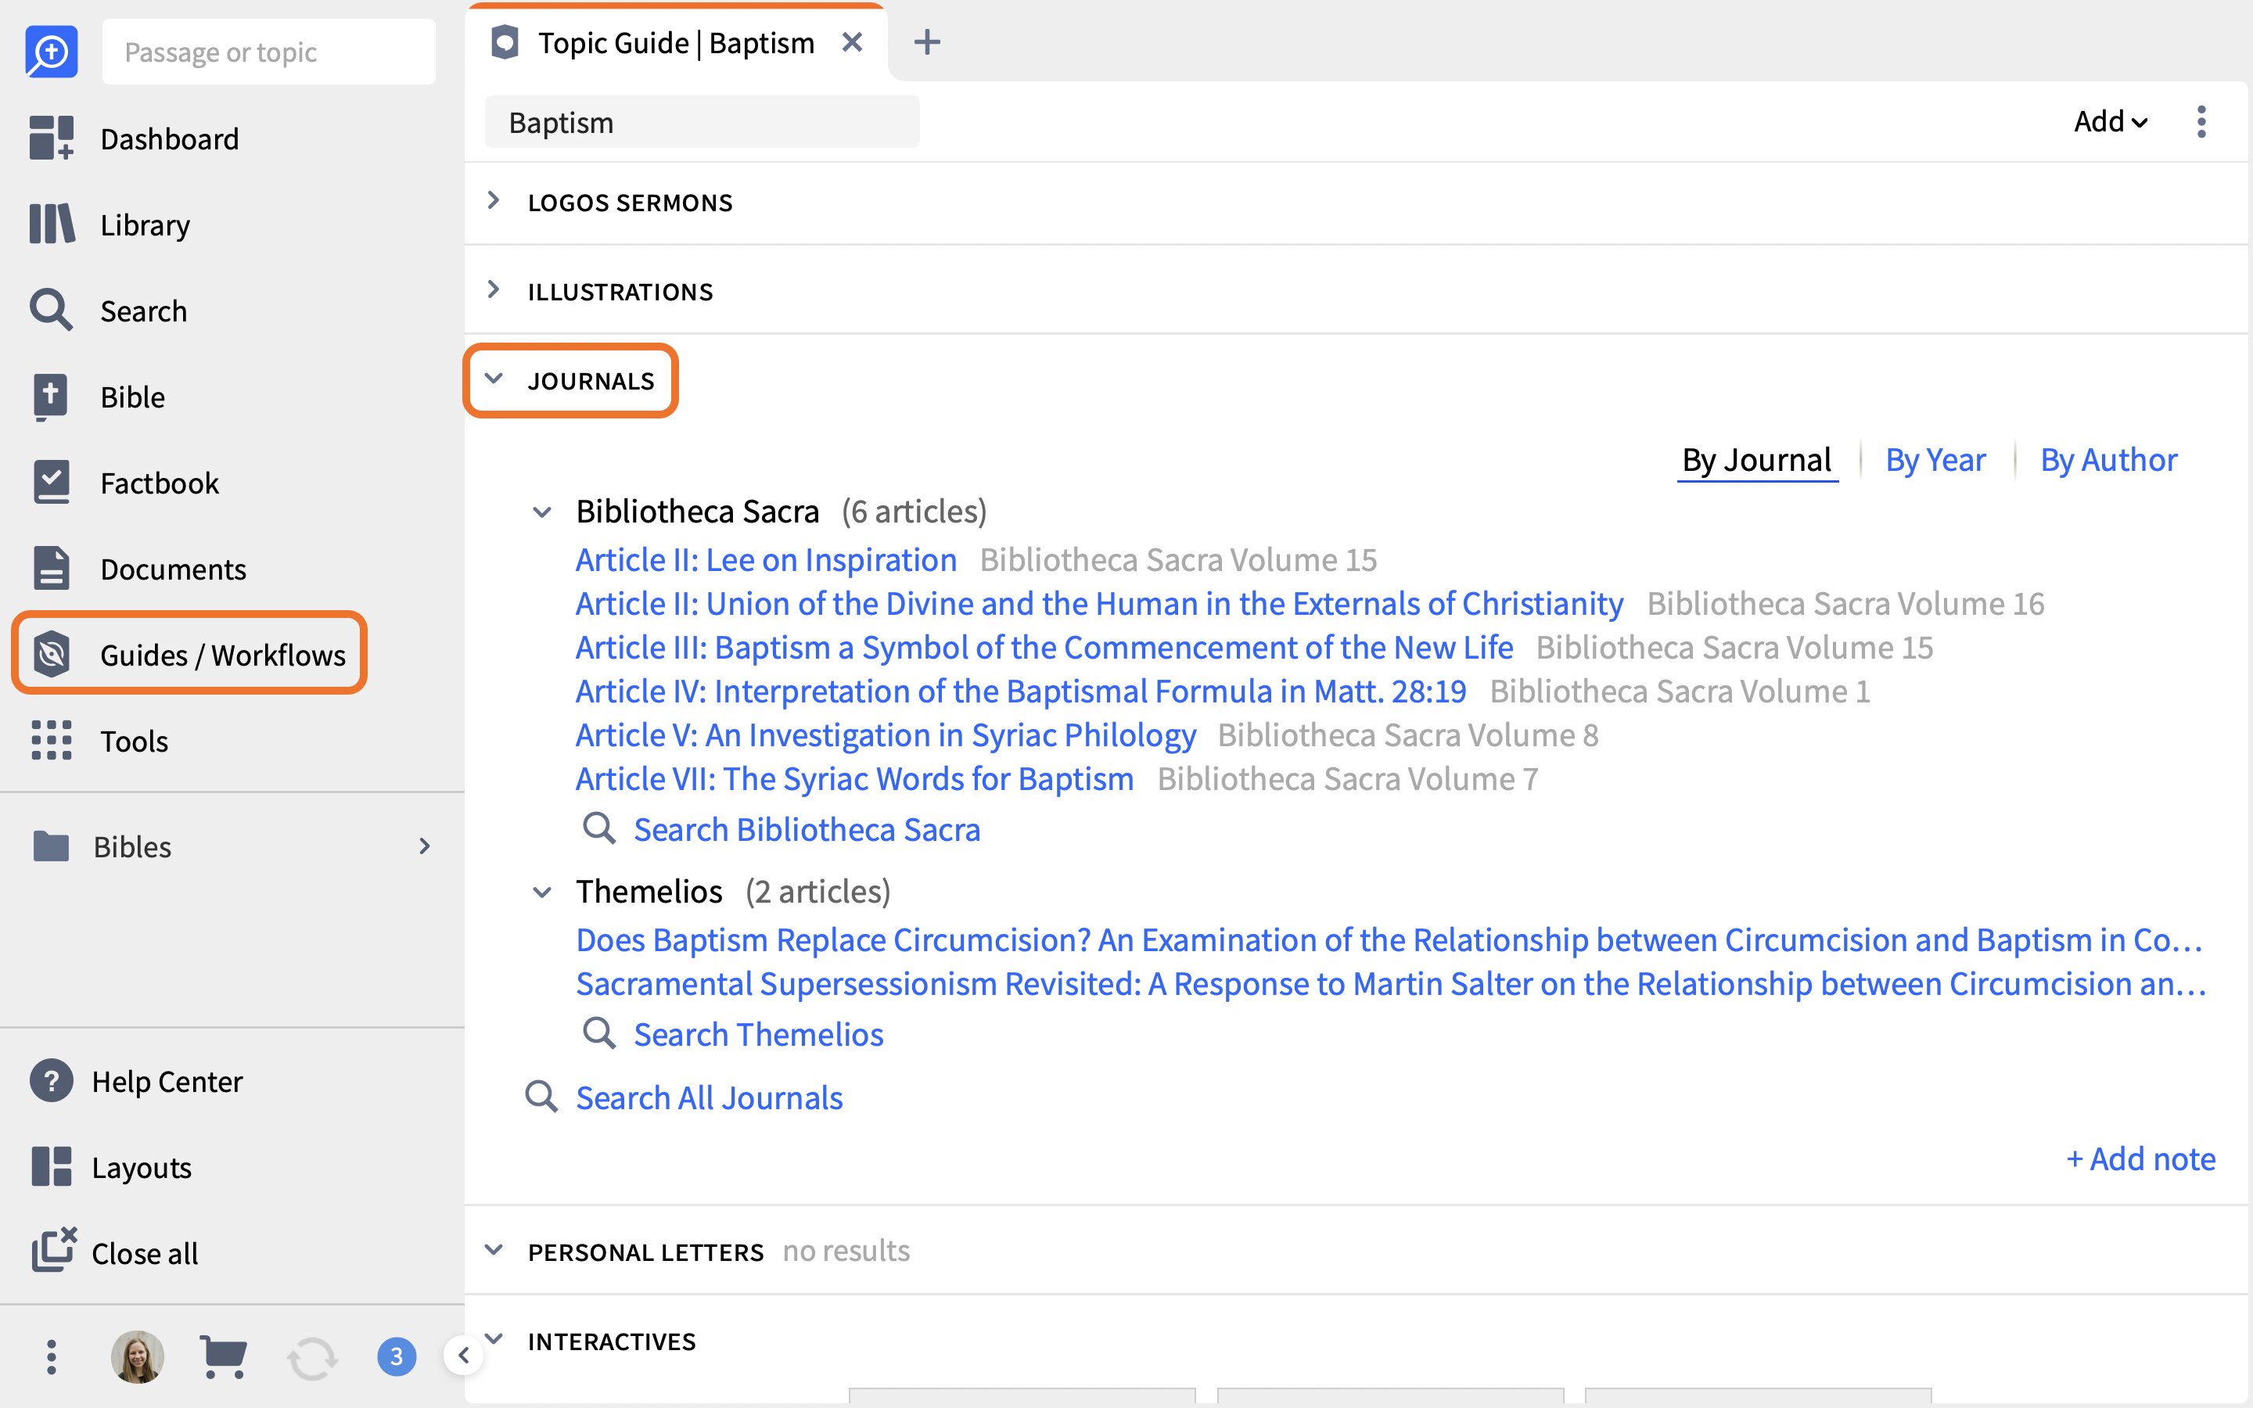Click magnifier icon beside Search All Journals

(x=541, y=1097)
